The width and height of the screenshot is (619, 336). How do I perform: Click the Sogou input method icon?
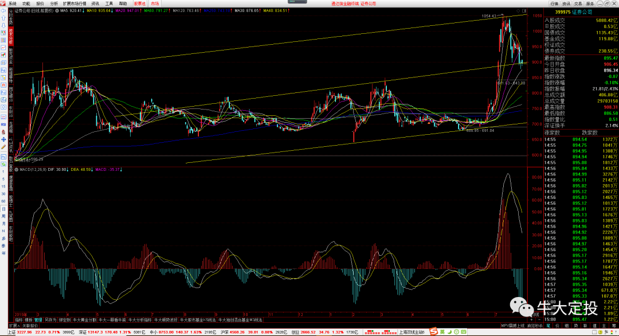[x=435, y=332]
